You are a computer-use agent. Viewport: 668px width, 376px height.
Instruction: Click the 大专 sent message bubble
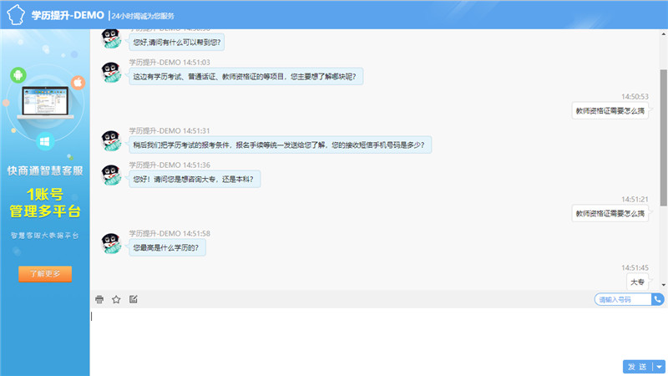coord(638,282)
